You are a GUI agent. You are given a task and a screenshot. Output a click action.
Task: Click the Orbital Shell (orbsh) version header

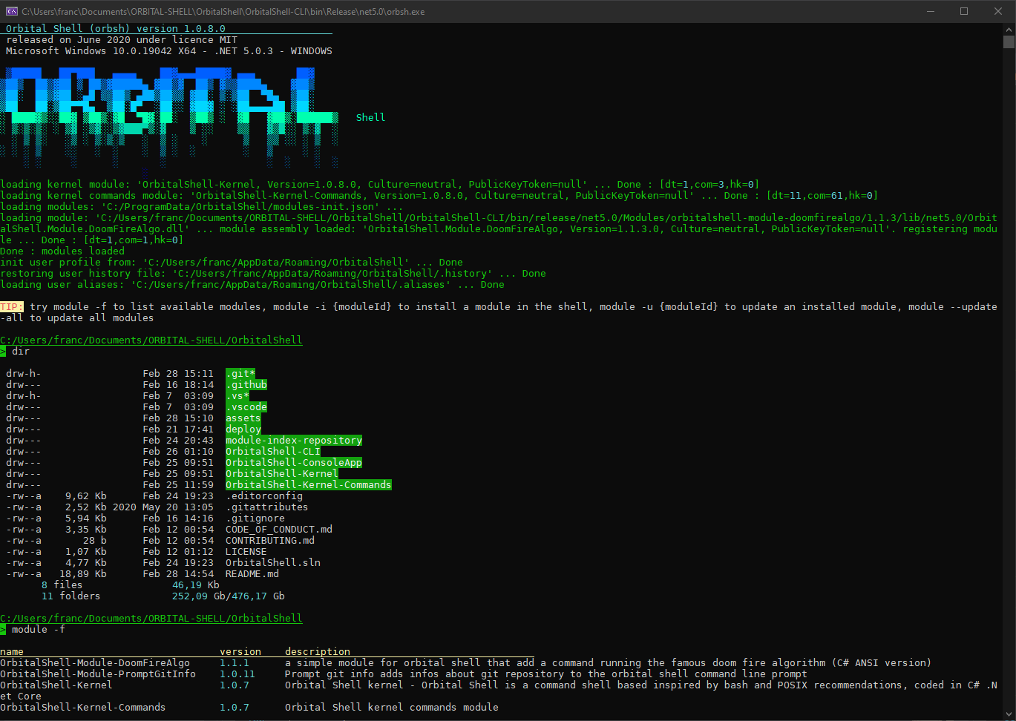[x=116, y=29]
